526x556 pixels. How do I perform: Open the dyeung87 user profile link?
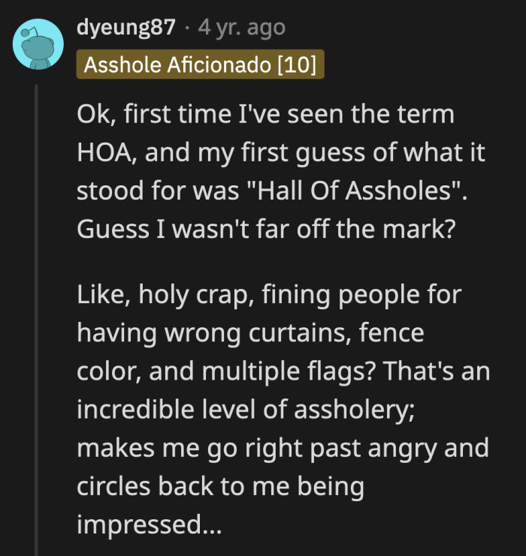125,29
